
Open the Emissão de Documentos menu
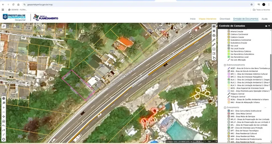246,19
